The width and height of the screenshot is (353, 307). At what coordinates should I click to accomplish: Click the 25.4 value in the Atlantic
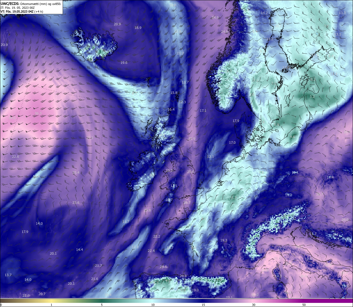coord(76,173)
